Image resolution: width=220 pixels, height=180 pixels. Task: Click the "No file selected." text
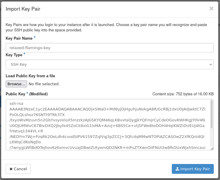point(44,84)
